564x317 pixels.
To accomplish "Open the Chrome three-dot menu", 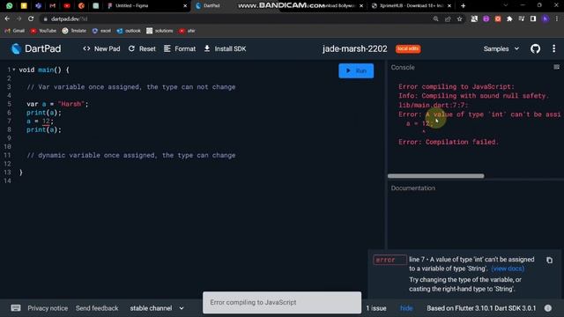I will [x=557, y=18].
